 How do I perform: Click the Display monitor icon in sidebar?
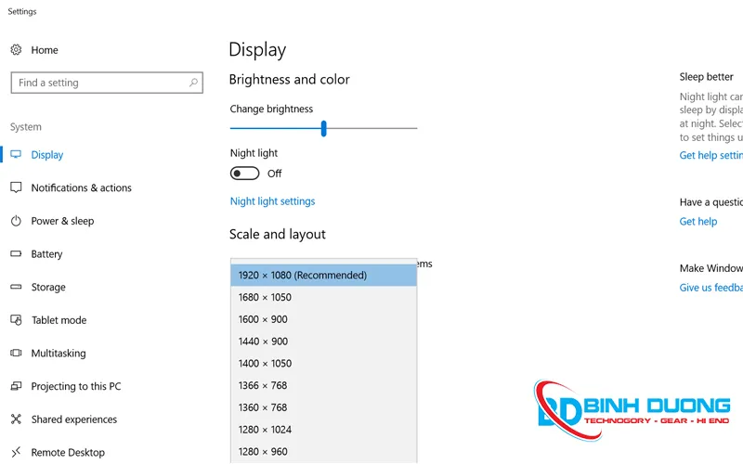(x=16, y=154)
